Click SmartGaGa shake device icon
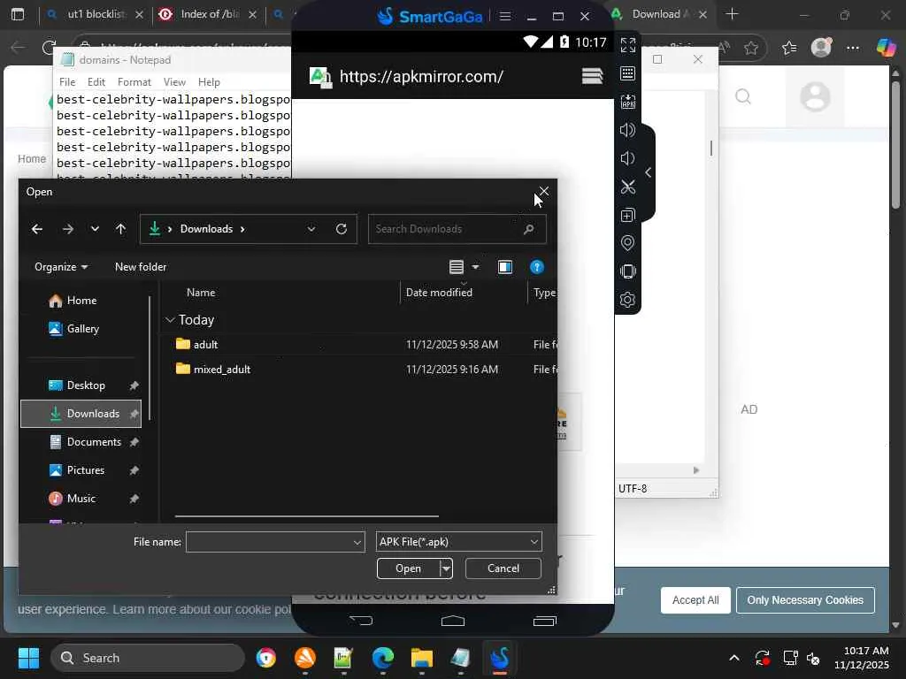Screen dimensions: 906x679 pyautogui.click(x=627, y=271)
